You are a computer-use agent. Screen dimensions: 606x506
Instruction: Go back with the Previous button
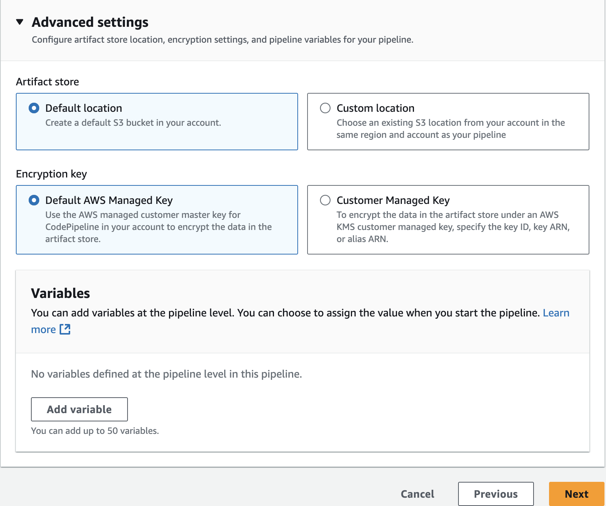(x=496, y=494)
